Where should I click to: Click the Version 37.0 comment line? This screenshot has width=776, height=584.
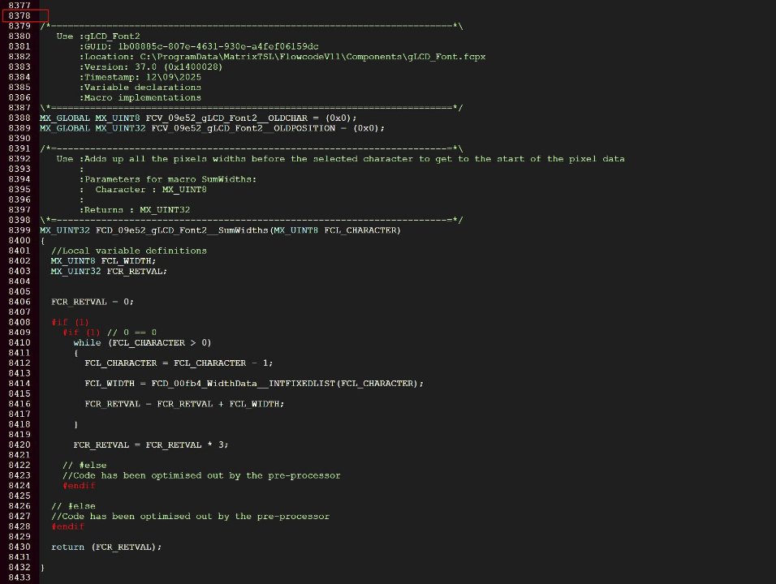(151, 67)
